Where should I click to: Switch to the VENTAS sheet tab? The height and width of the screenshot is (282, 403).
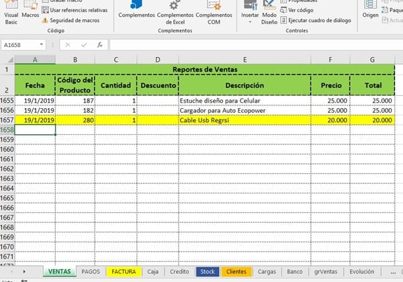(59, 271)
